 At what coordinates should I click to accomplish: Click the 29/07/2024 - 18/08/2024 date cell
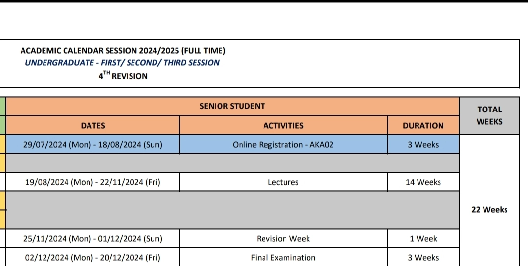pos(93,144)
